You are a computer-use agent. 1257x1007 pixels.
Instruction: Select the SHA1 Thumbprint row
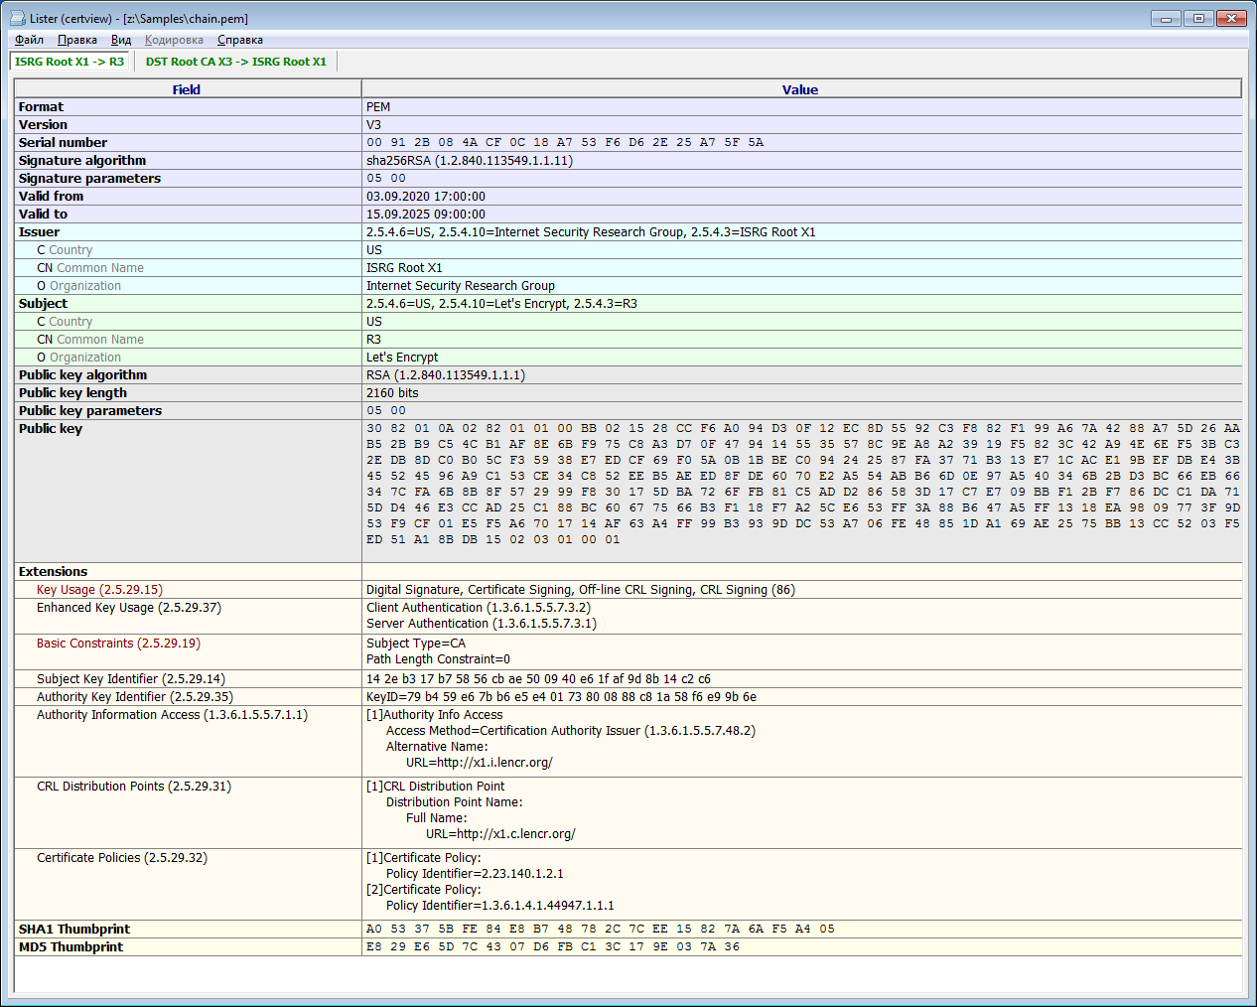click(x=74, y=930)
